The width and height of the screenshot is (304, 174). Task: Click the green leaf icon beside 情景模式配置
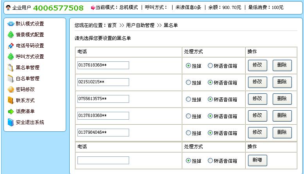pyautogui.click(x=11, y=35)
